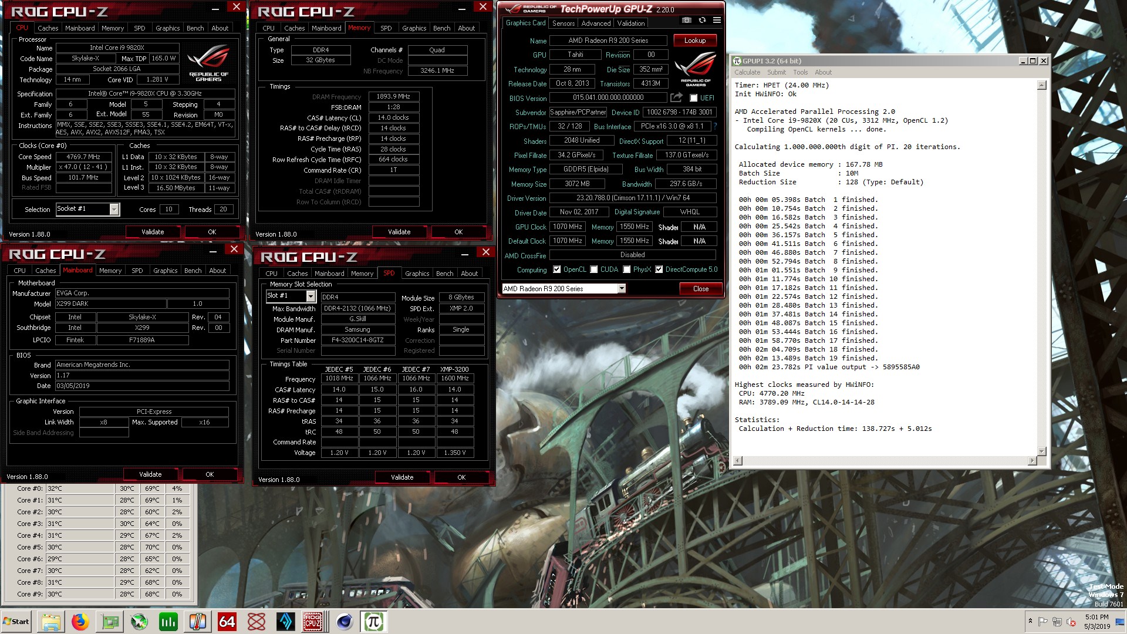This screenshot has width=1127, height=634.
Task: Click OK in CPU-Z SPD window
Action: (x=461, y=477)
